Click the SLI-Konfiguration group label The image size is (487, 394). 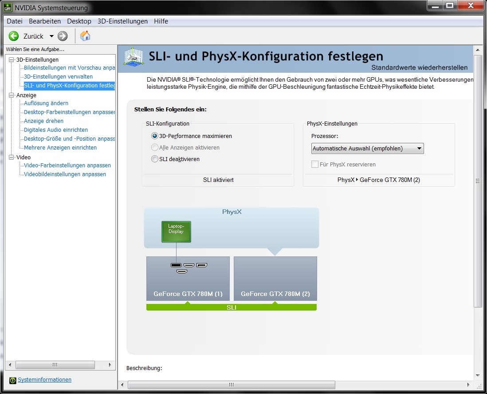coord(167,124)
